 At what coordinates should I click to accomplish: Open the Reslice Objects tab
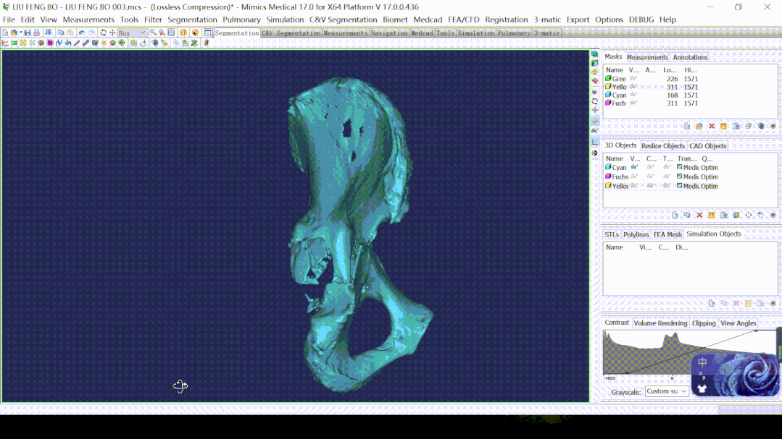[x=662, y=146]
